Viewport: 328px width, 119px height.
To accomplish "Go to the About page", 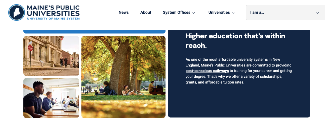I will [146, 12].
